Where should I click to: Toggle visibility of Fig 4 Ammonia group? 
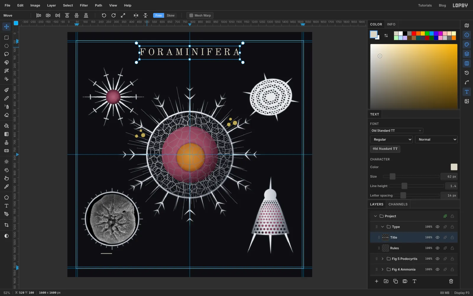click(438, 269)
